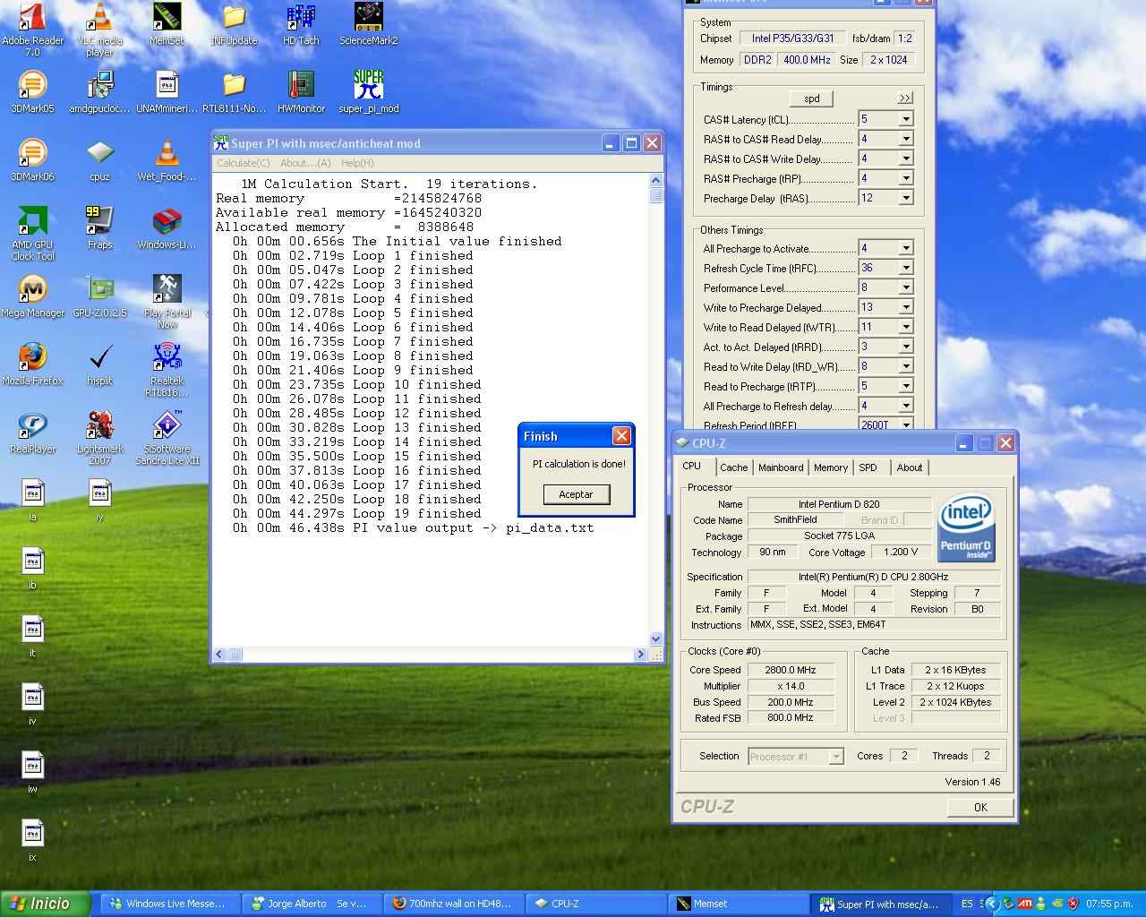Click the ES language indicator in tray
1146x917 pixels.
pyautogui.click(x=967, y=904)
